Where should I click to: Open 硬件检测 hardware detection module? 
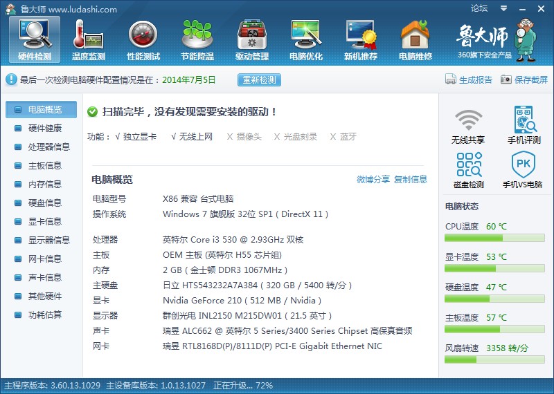point(35,40)
